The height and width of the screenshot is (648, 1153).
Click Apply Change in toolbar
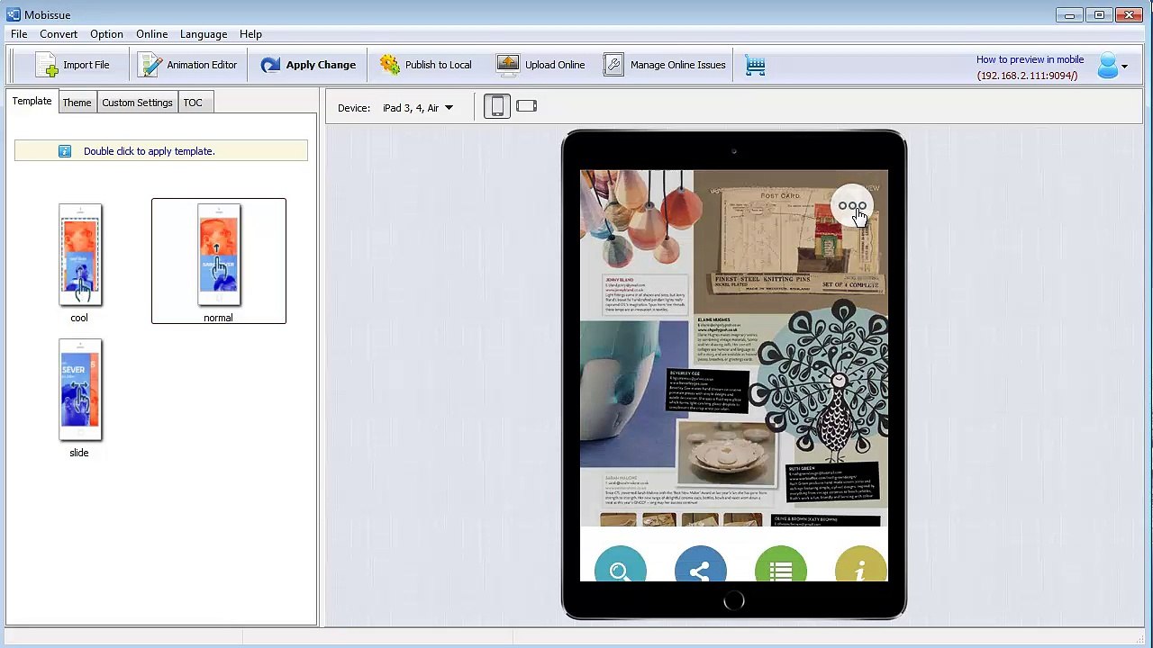pos(308,65)
